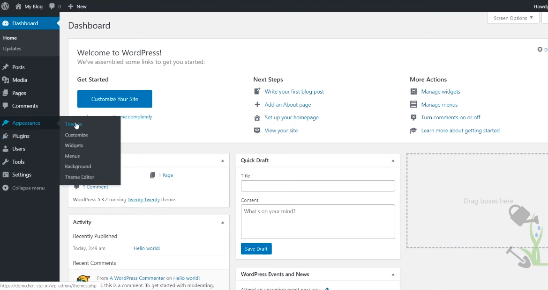Toggle the WordPress Events and News panel

(393, 275)
